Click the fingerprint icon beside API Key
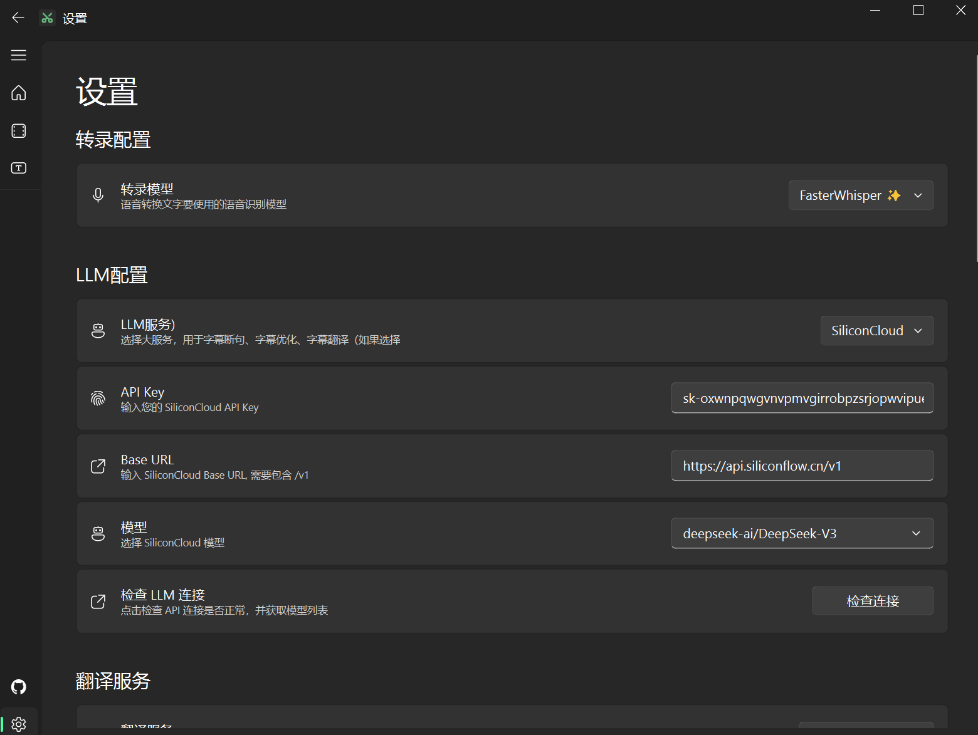The height and width of the screenshot is (735, 978). tap(98, 399)
